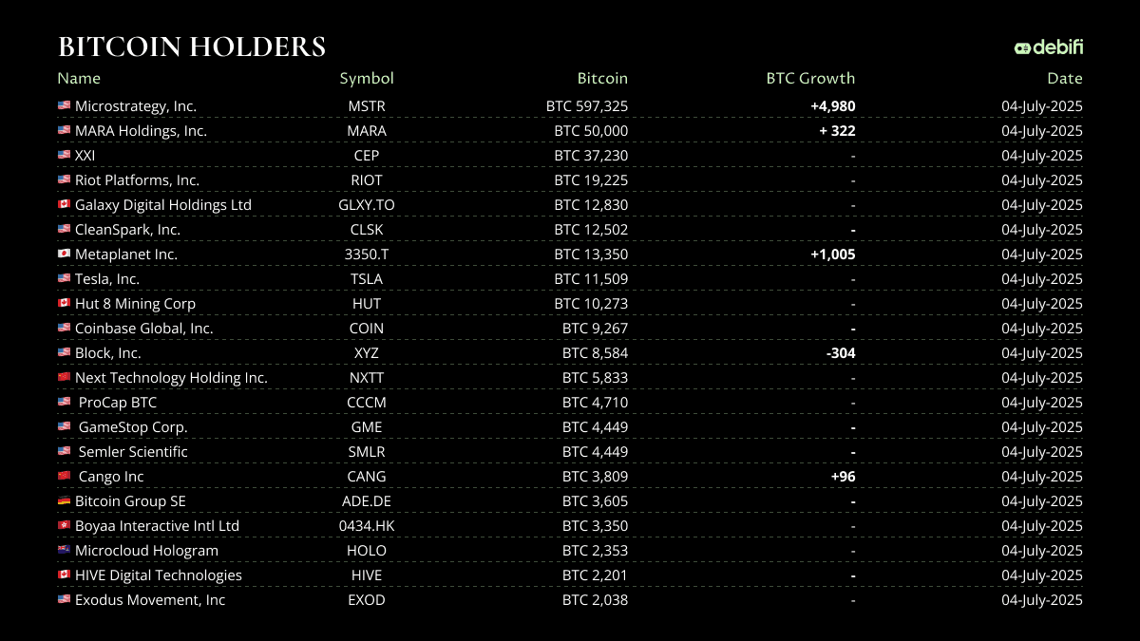Click the Canadian flag beside Hut 8 Mining Corp
Image resolution: width=1140 pixels, height=641 pixels.
[x=64, y=304]
